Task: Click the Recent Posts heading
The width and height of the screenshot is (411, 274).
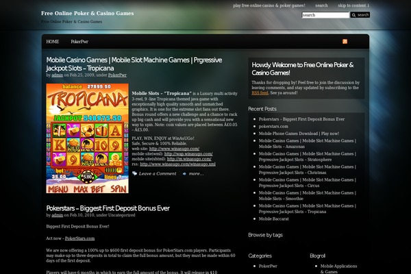Action: 262,109
